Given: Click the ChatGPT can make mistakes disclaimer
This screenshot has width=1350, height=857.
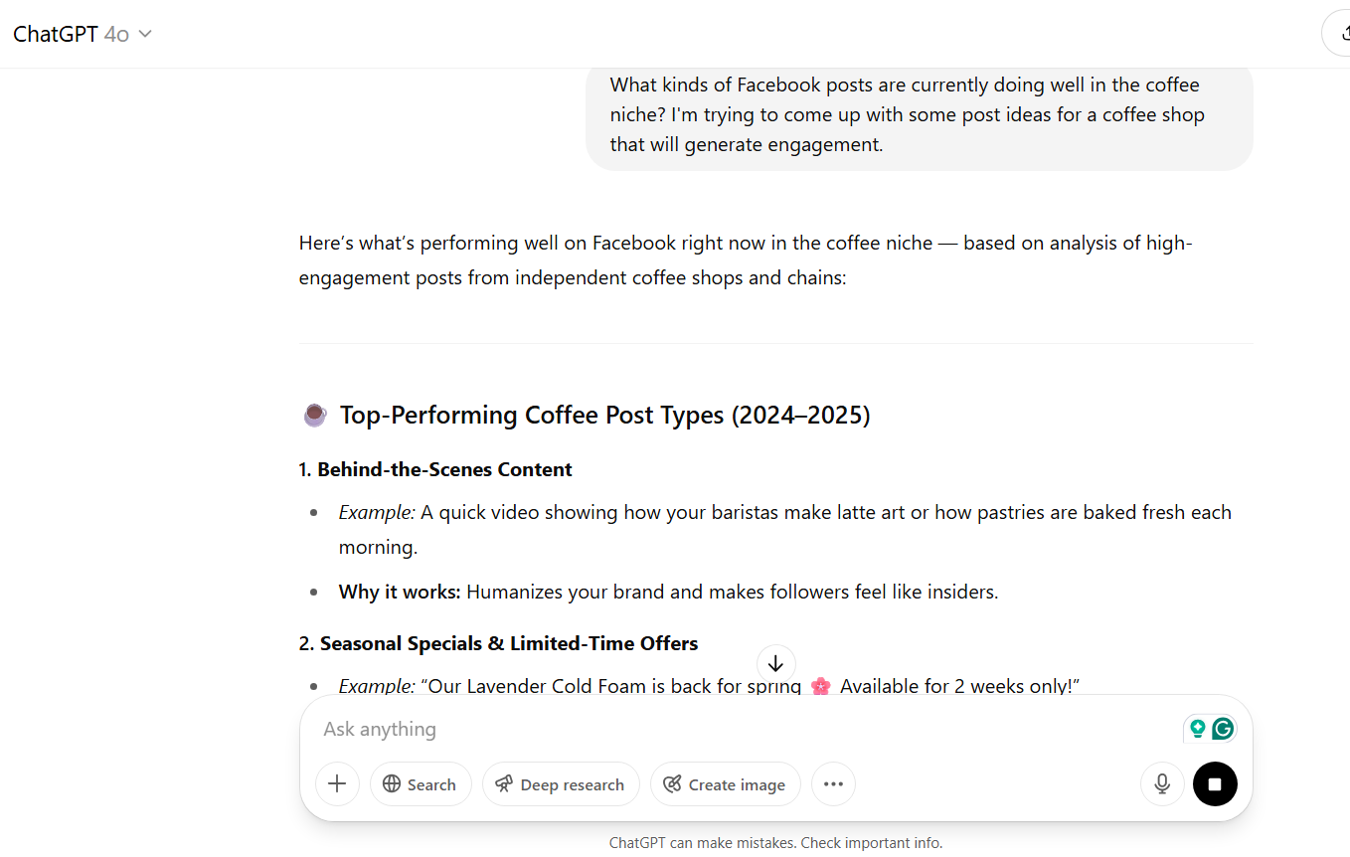Looking at the screenshot, I should tap(775, 843).
